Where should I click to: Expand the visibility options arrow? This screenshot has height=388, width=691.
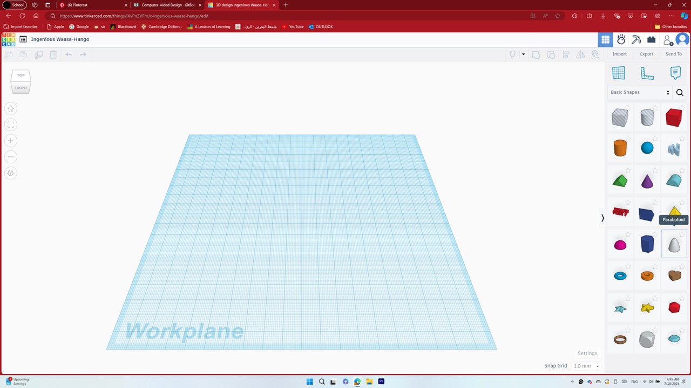523,54
